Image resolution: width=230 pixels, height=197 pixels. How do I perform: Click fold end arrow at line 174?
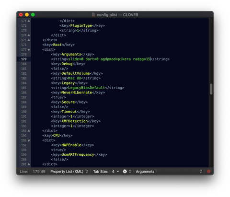coord(29,35)
